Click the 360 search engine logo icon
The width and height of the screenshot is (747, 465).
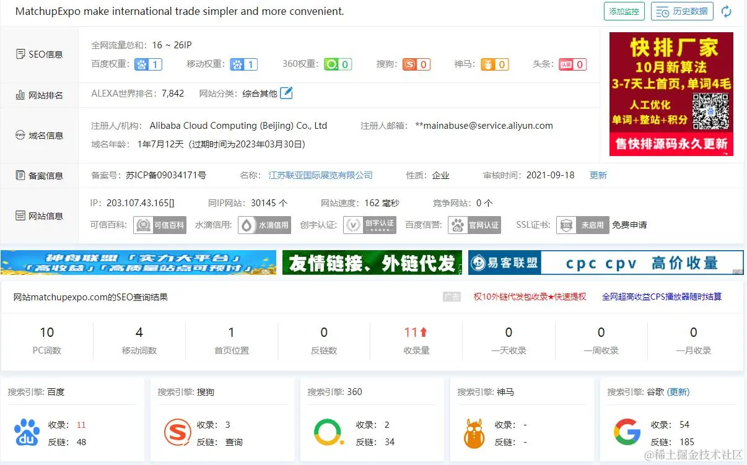point(327,433)
